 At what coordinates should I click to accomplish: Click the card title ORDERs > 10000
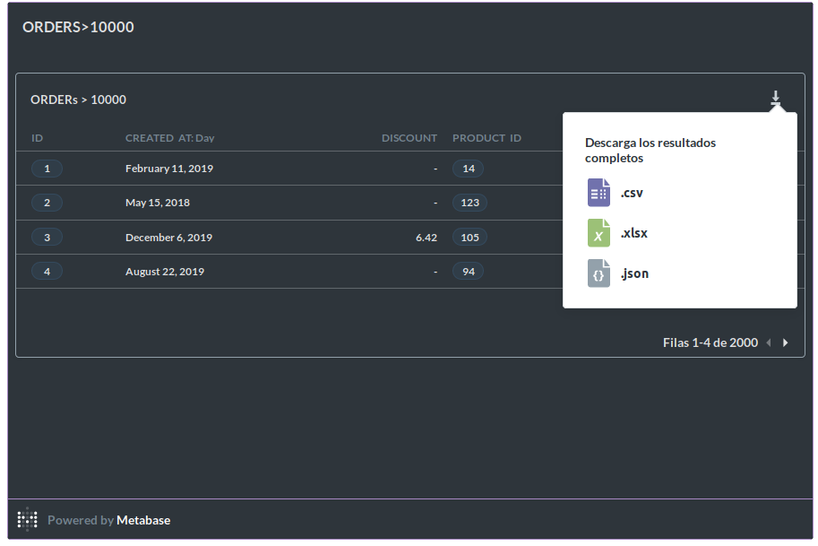(78, 100)
